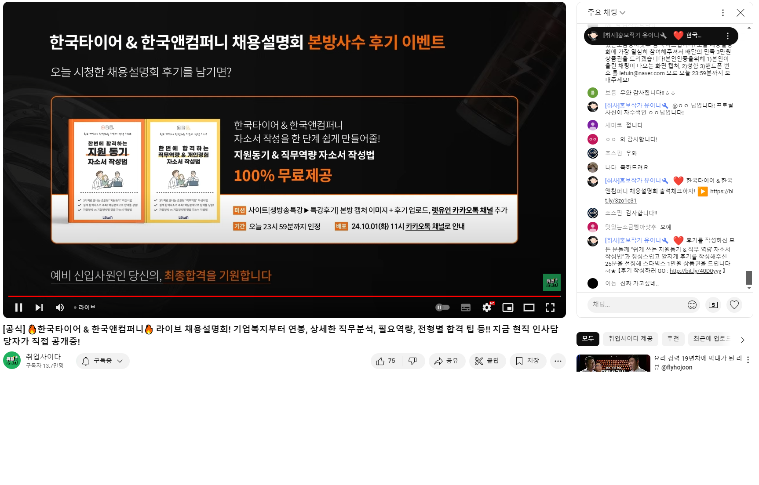Dislike the video with thumbs down

[x=413, y=361]
